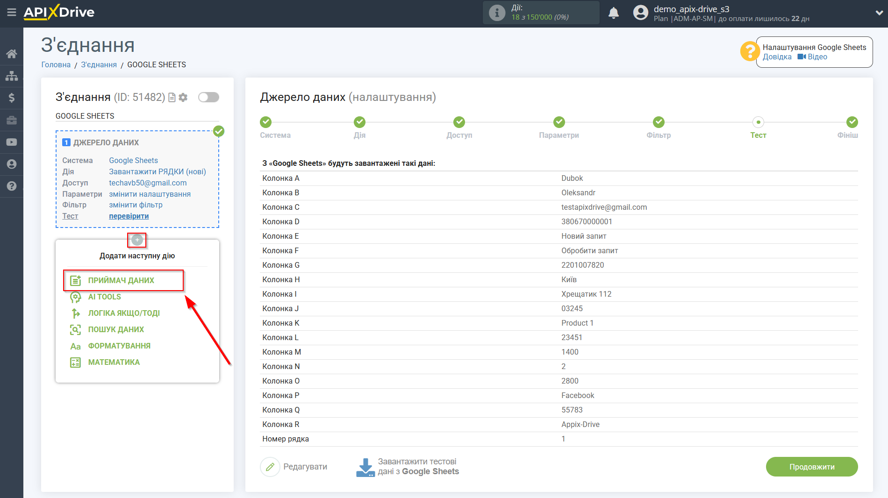
Task: Toggle the connection on/off switch
Action: (208, 97)
